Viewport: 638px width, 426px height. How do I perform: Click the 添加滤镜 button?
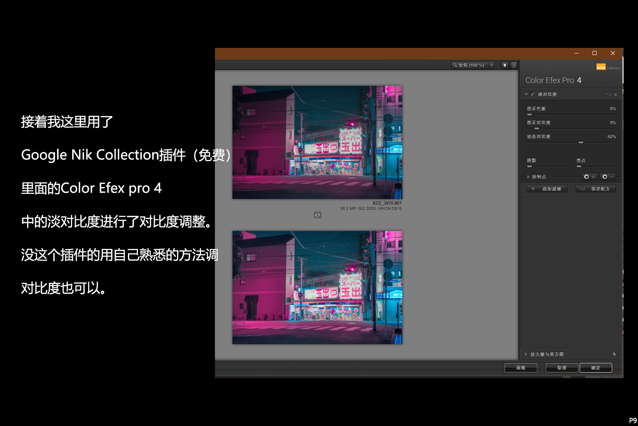[547, 189]
